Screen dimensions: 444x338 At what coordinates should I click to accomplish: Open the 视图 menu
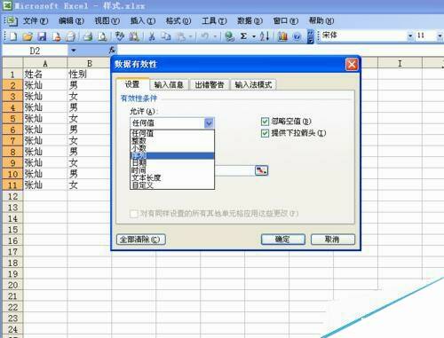pos(107,21)
